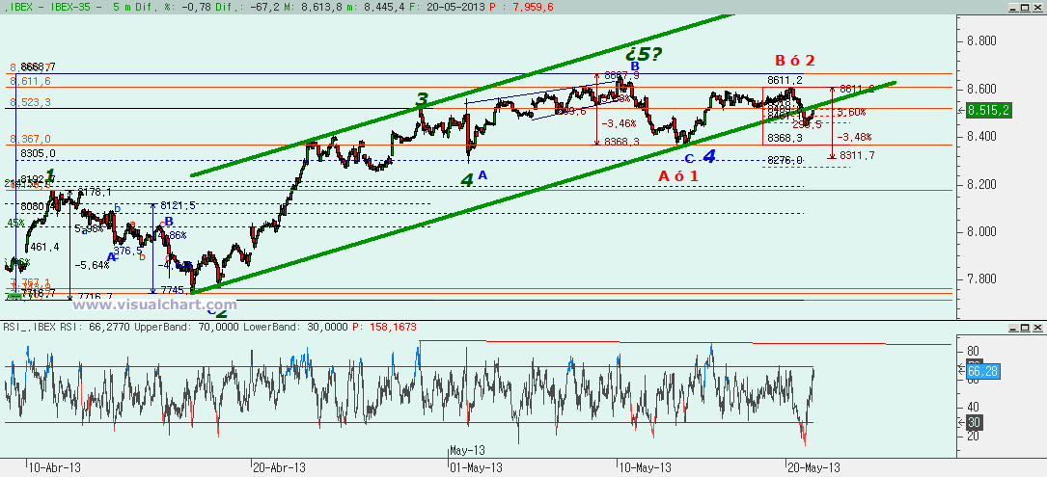1047x477 pixels.
Task: Click the RSI value tag 66,28
Action: [982, 370]
